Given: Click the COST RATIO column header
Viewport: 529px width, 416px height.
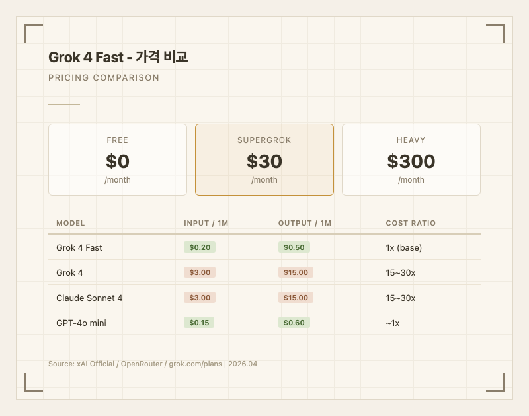Looking at the screenshot, I should (x=411, y=223).
